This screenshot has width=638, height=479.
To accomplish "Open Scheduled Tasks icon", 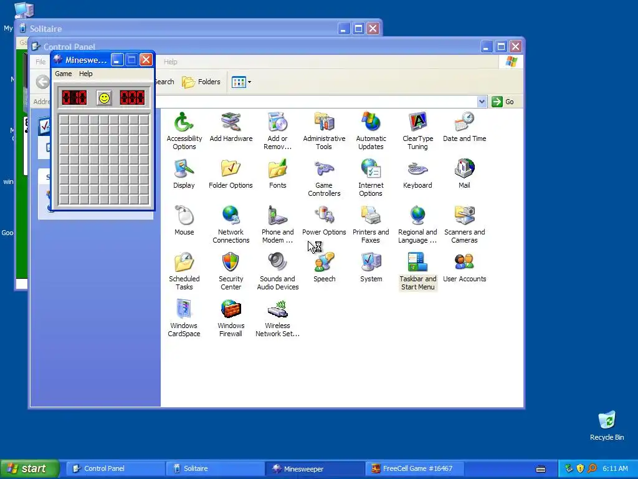I will coord(184,263).
